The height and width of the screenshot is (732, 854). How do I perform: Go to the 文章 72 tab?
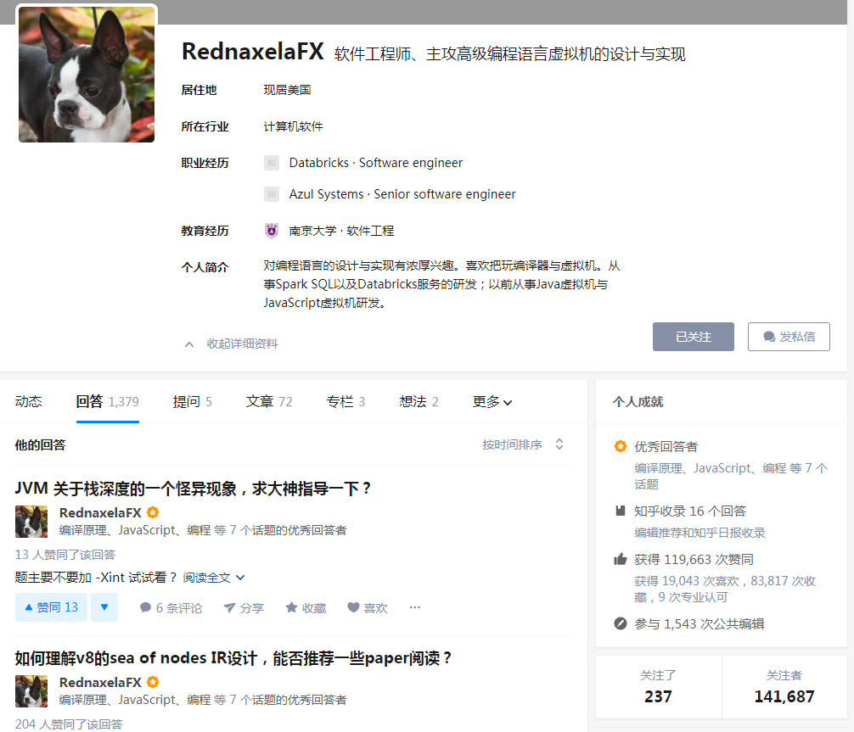click(x=269, y=402)
